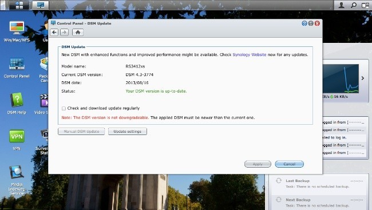The width and height of the screenshot is (372, 210).
Task: Click the Last Backup sync icon
Action: (279, 181)
